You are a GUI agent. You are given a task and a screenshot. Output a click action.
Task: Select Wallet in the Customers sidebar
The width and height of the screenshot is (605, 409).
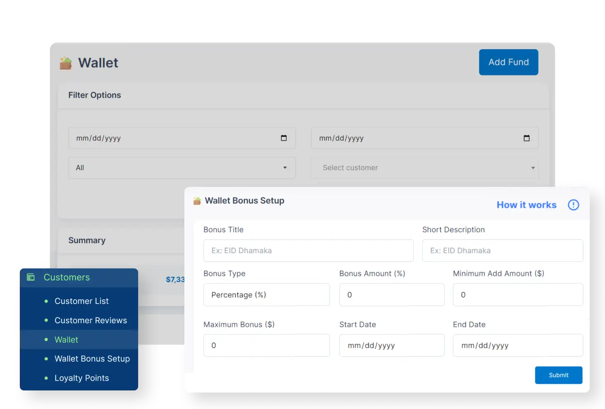coord(66,339)
